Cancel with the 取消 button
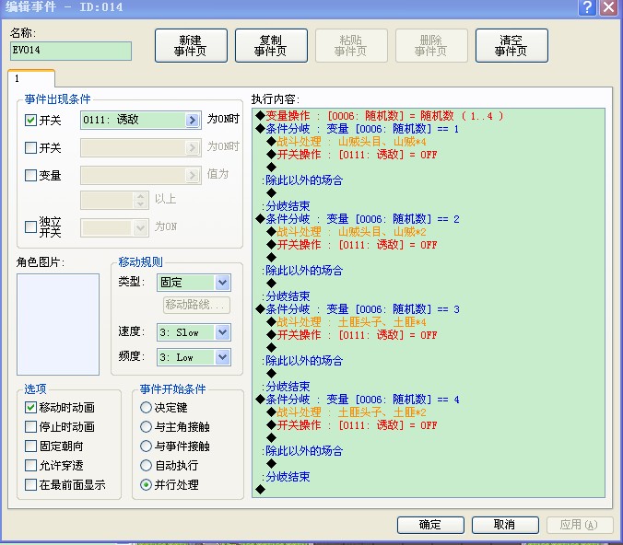This screenshot has width=623, height=545. click(505, 525)
